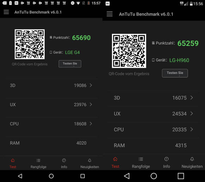The image size is (205, 182).
Task: Tap the battery icon next to 15:57
Action: click(x=89, y=3)
